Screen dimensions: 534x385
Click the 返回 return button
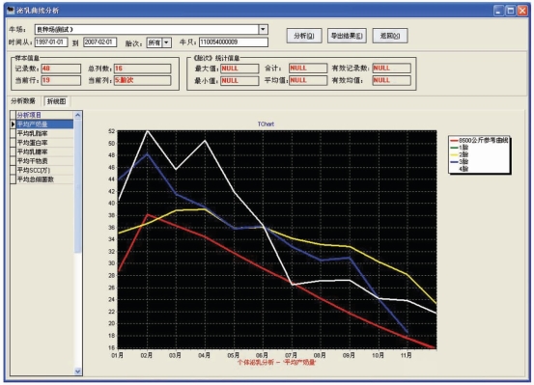[390, 36]
